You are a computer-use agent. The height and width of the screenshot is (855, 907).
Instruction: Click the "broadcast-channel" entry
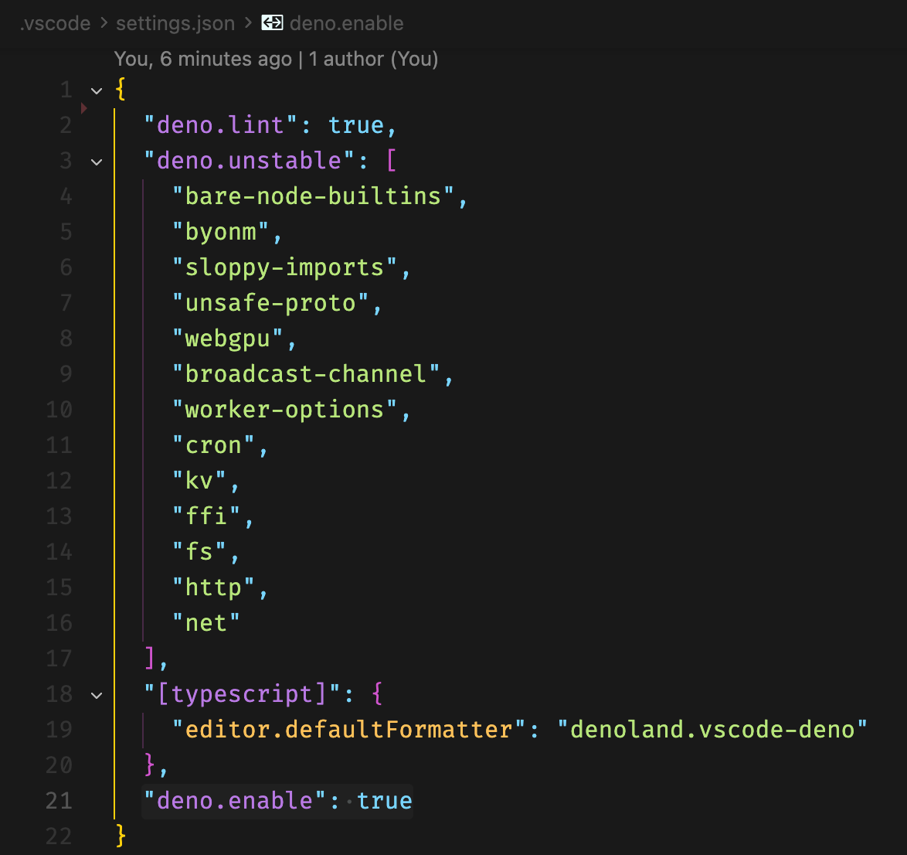306,374
